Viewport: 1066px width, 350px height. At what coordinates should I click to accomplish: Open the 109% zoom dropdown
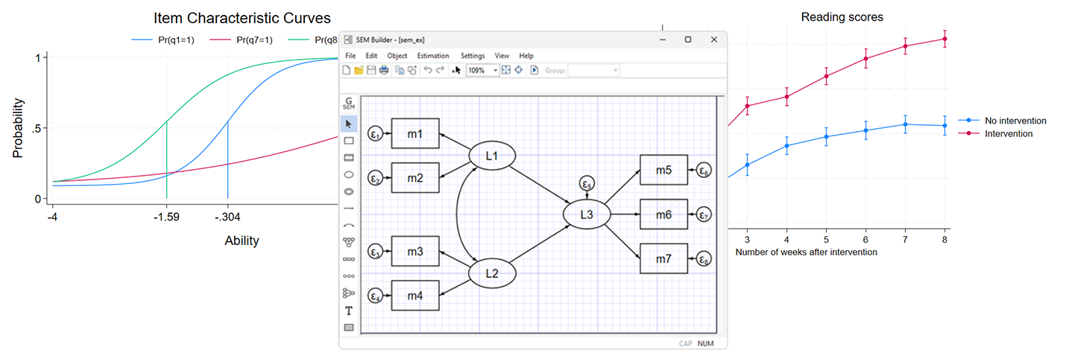(496, 70)
